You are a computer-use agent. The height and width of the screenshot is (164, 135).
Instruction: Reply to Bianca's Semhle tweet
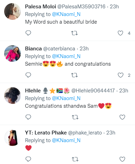pos(28,75)
